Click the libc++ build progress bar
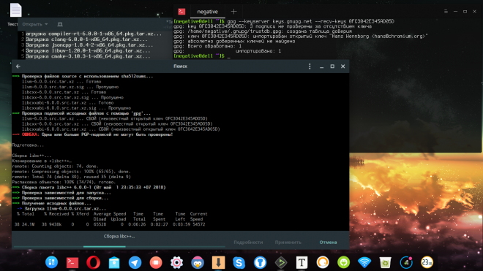The height and width of the screenshot is (271, 483). coord(119,246)
